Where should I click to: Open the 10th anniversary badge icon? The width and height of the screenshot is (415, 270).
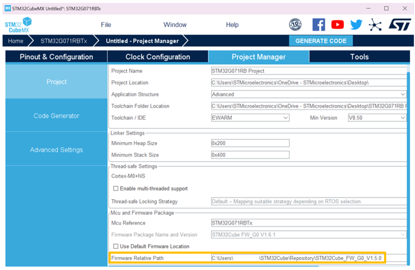295,25
